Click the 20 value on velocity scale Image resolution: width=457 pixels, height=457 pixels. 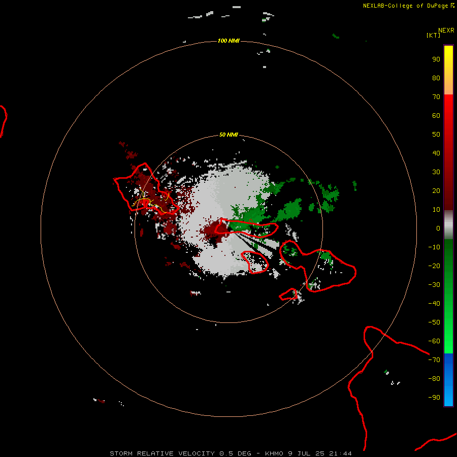tap(436, 191)
